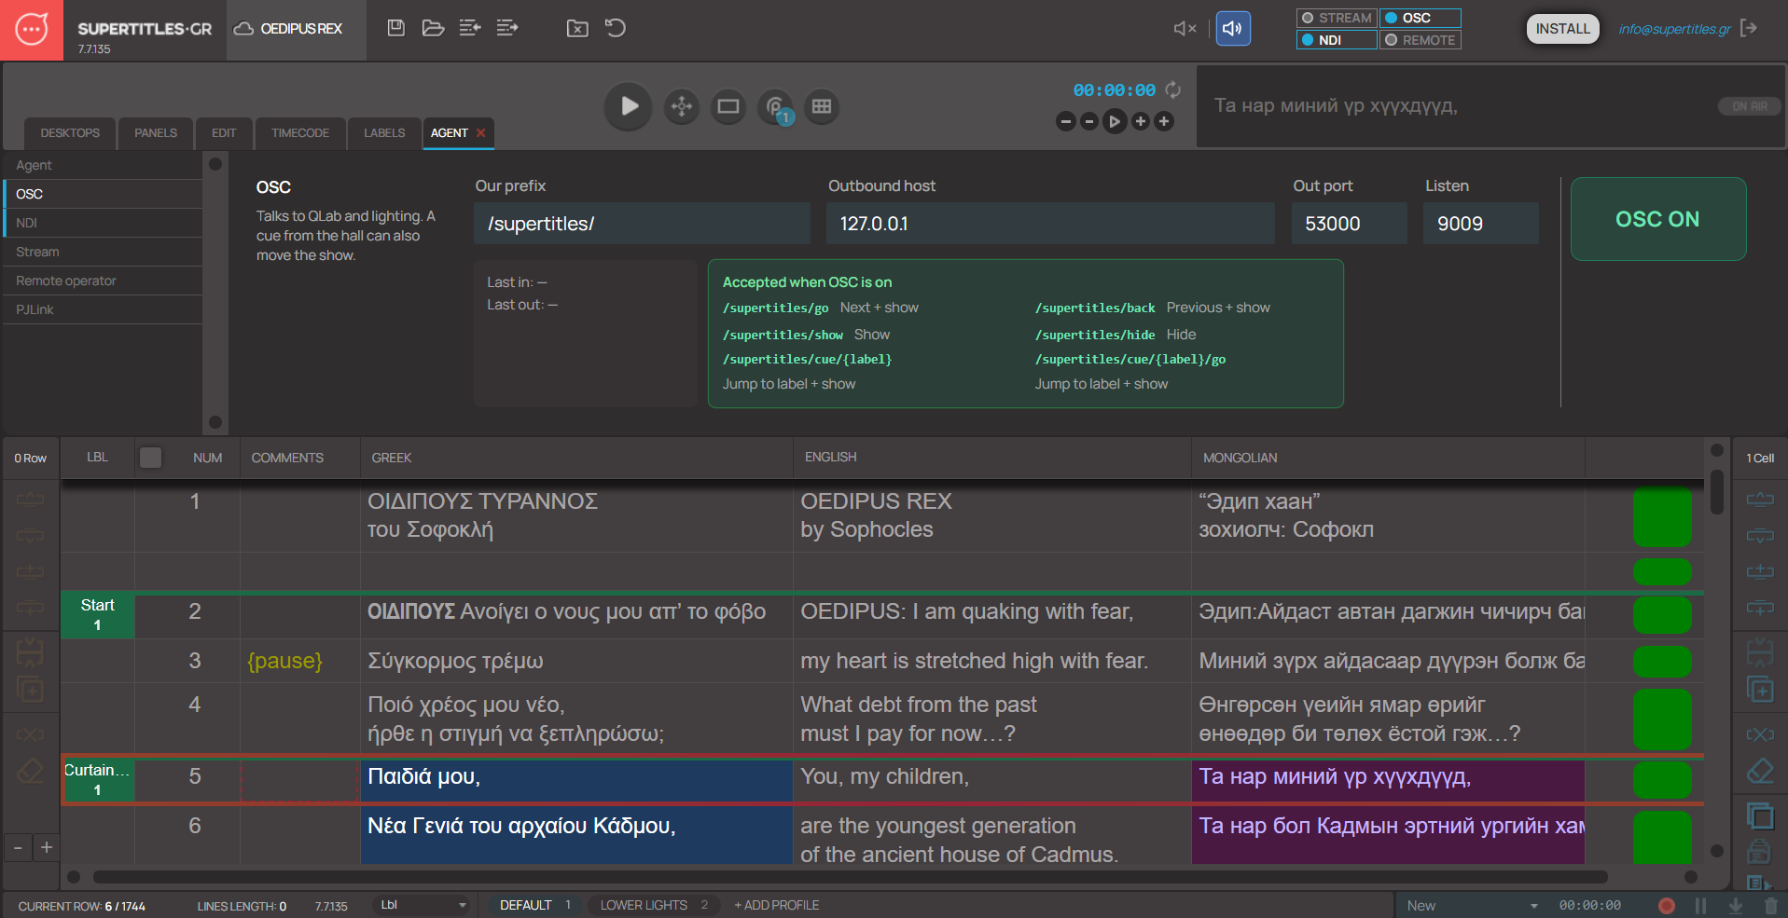Switch to the DESKTOPS tab
The image size is (1788, 918).
pos(70,133)
